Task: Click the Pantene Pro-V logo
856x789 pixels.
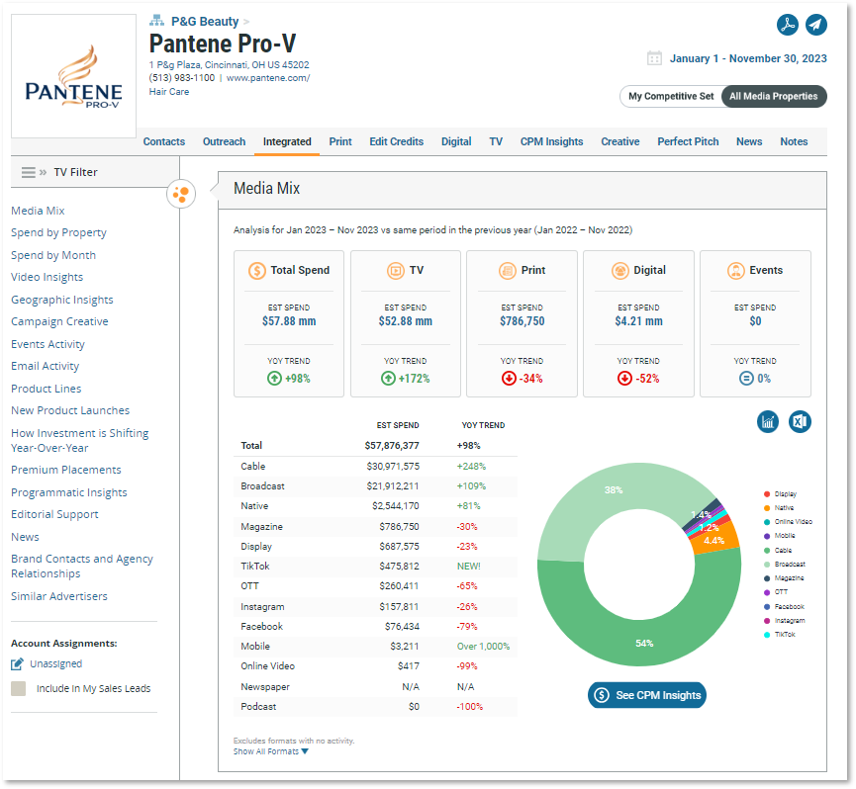Action: coord(73,76)
